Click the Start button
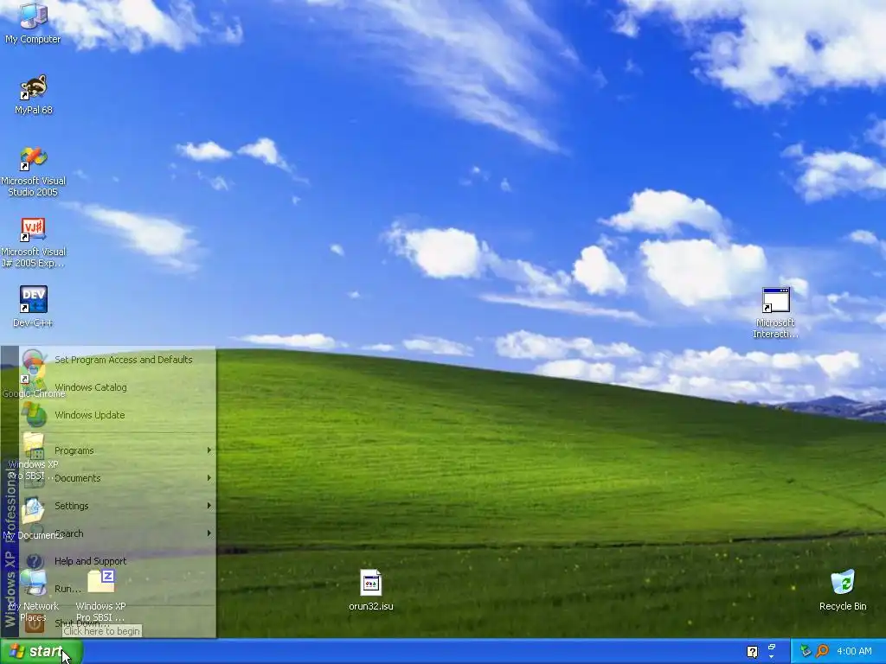 (x=42, y=652)
